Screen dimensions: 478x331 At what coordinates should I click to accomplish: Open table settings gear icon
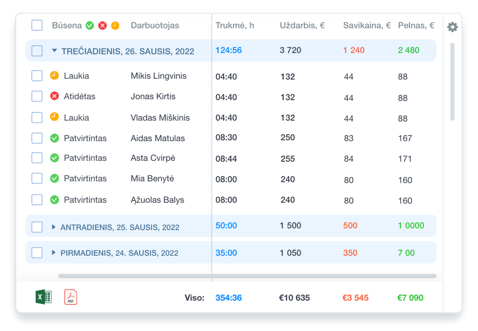point(452,27)
